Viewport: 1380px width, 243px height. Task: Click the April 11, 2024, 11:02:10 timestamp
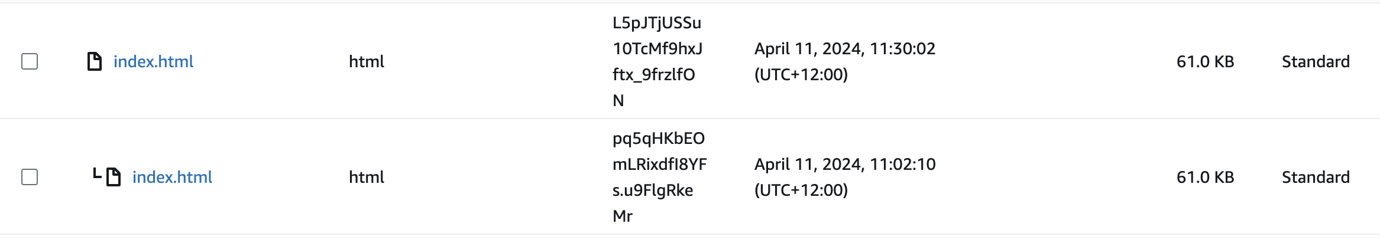[844, 164]
